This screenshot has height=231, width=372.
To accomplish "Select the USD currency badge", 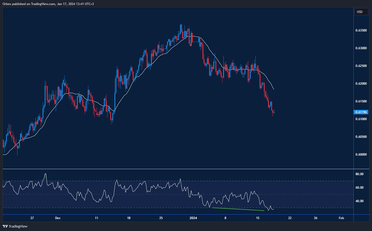I will click(361, 12).
